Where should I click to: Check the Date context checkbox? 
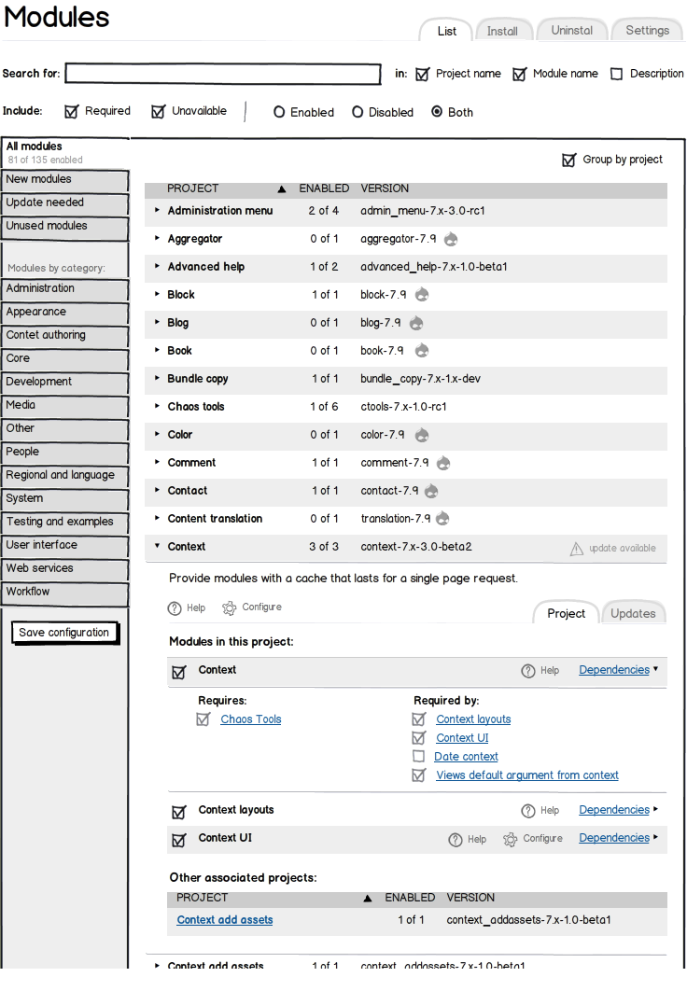(x=418, y=757)
